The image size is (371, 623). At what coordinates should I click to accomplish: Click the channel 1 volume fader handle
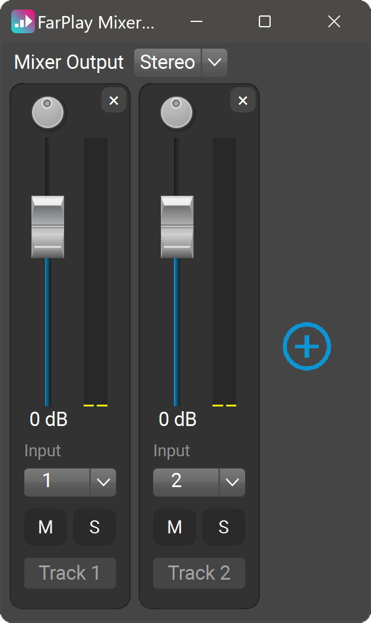[x=48, y=227]
